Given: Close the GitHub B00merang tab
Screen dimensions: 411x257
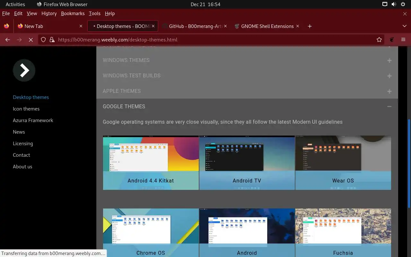Looking at the screenshot, I should point(225,26).
